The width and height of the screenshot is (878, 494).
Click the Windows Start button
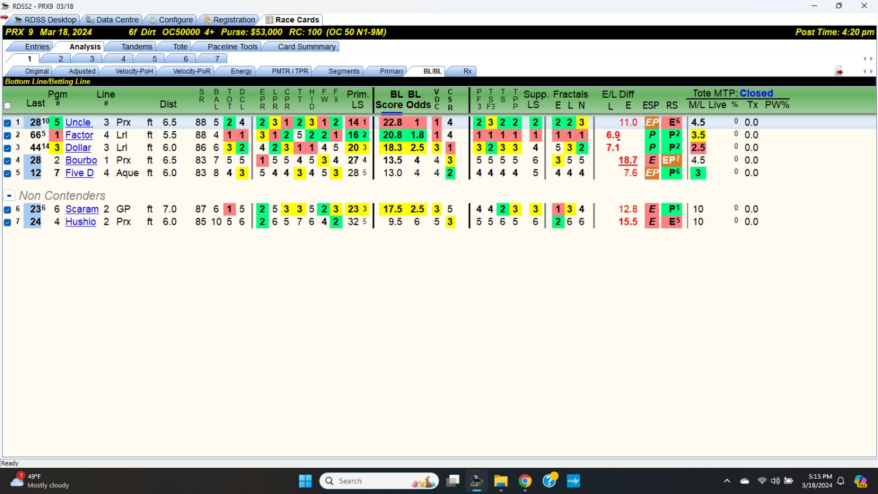pyautogui.click(x=305, y=481)
